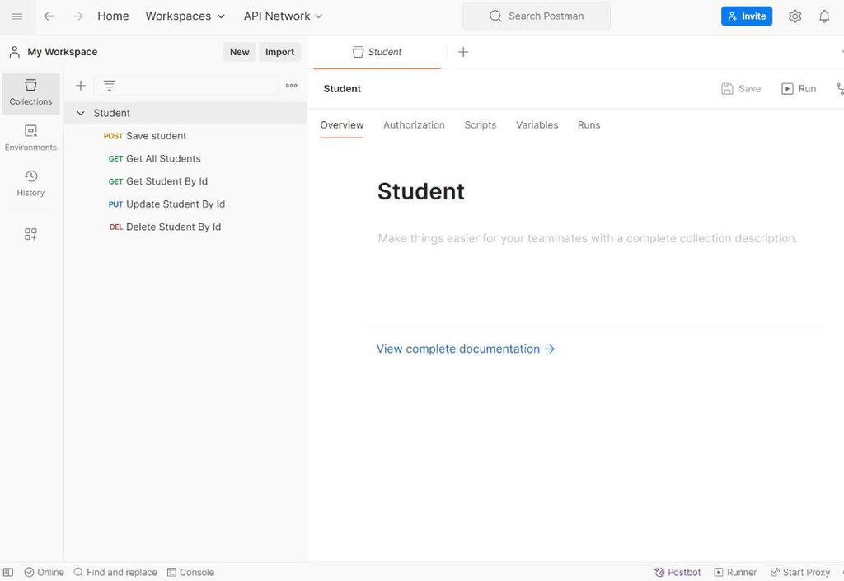
Task: Click the plus icon to create collection
Action: [x=81, y=86]
